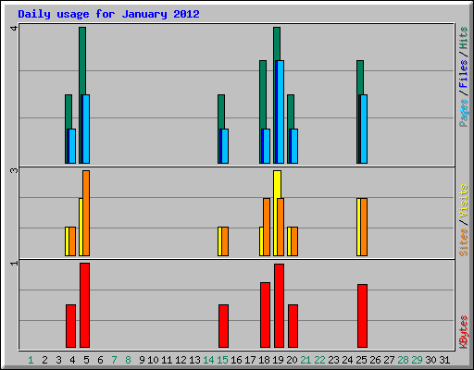Select day "3" on the x-axis

(x=58, y=360)
